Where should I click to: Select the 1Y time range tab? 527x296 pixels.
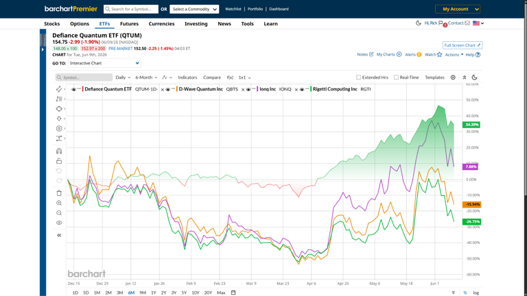154,293
